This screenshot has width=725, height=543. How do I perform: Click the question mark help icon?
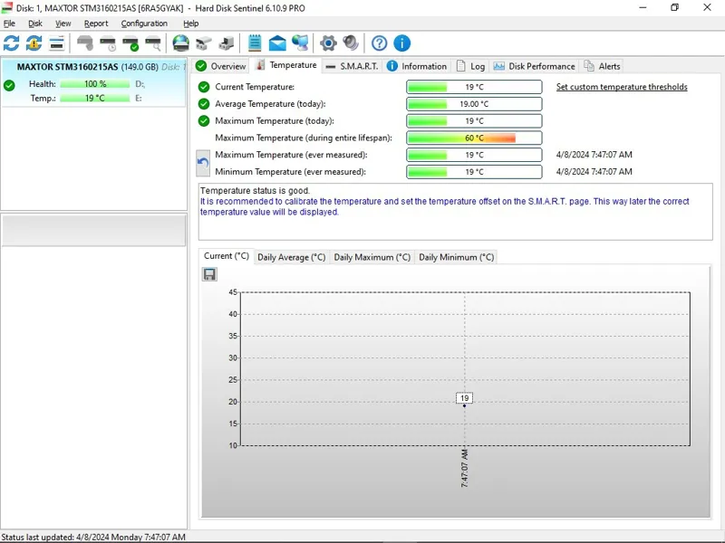click(x=379, y=43)
